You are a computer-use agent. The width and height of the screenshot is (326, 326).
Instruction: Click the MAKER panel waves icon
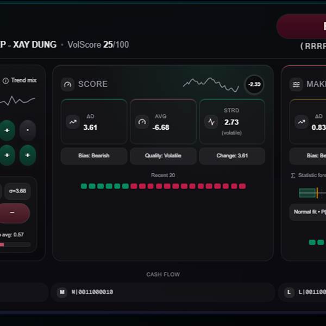(x=296, y=84)
